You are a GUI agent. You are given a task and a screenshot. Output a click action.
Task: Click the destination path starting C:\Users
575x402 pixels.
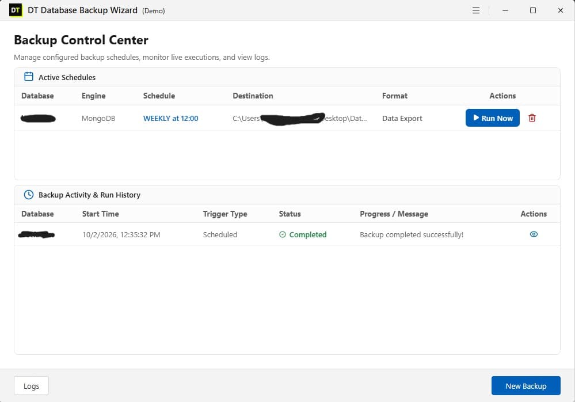coord(300,118)
